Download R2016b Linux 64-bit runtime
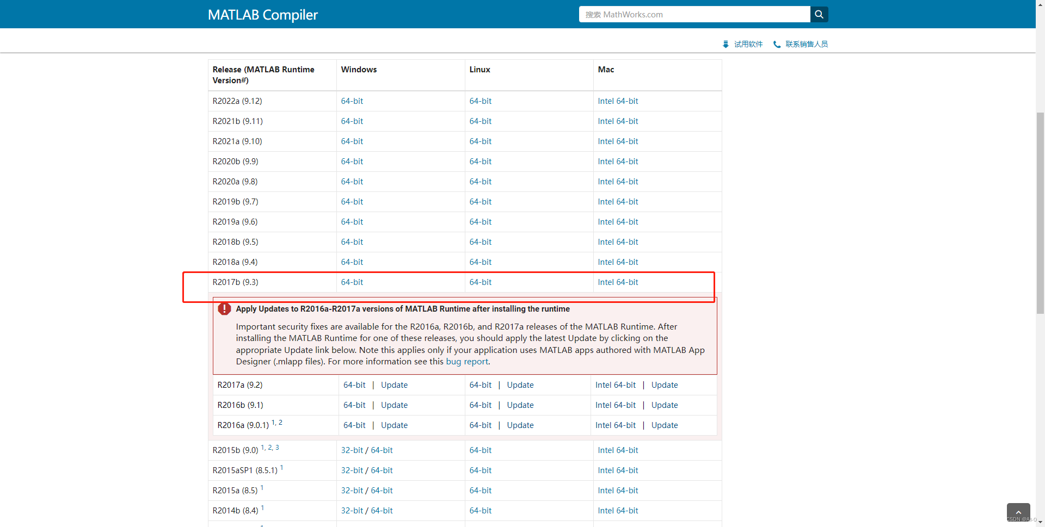1045x527 pixels. click(481, 405)
